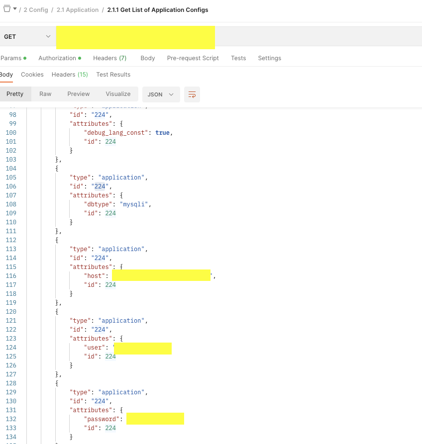Click the "user" key on line 124

point(95,348)
